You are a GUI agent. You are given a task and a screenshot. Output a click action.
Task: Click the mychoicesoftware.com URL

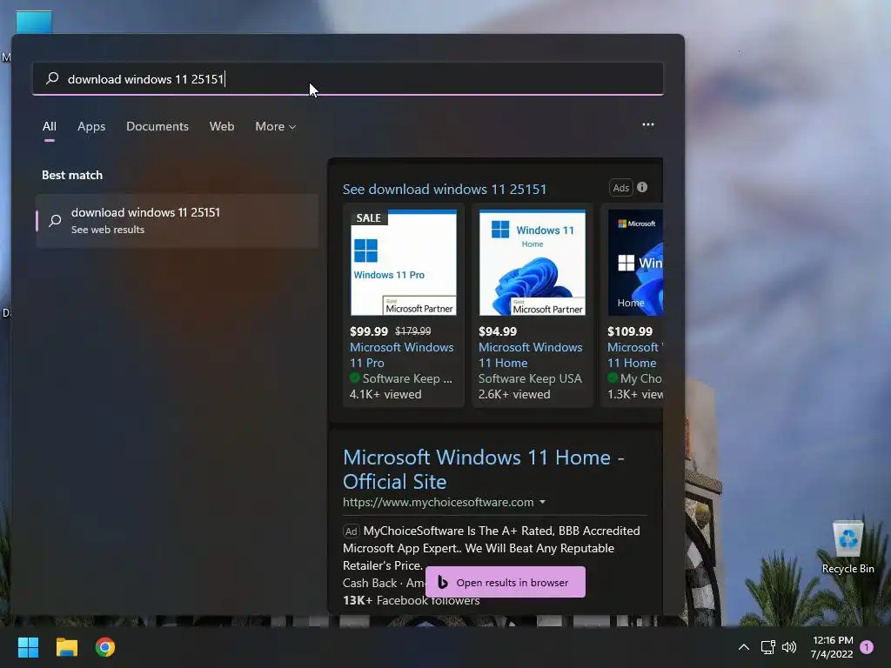click(x=439, y=502)
